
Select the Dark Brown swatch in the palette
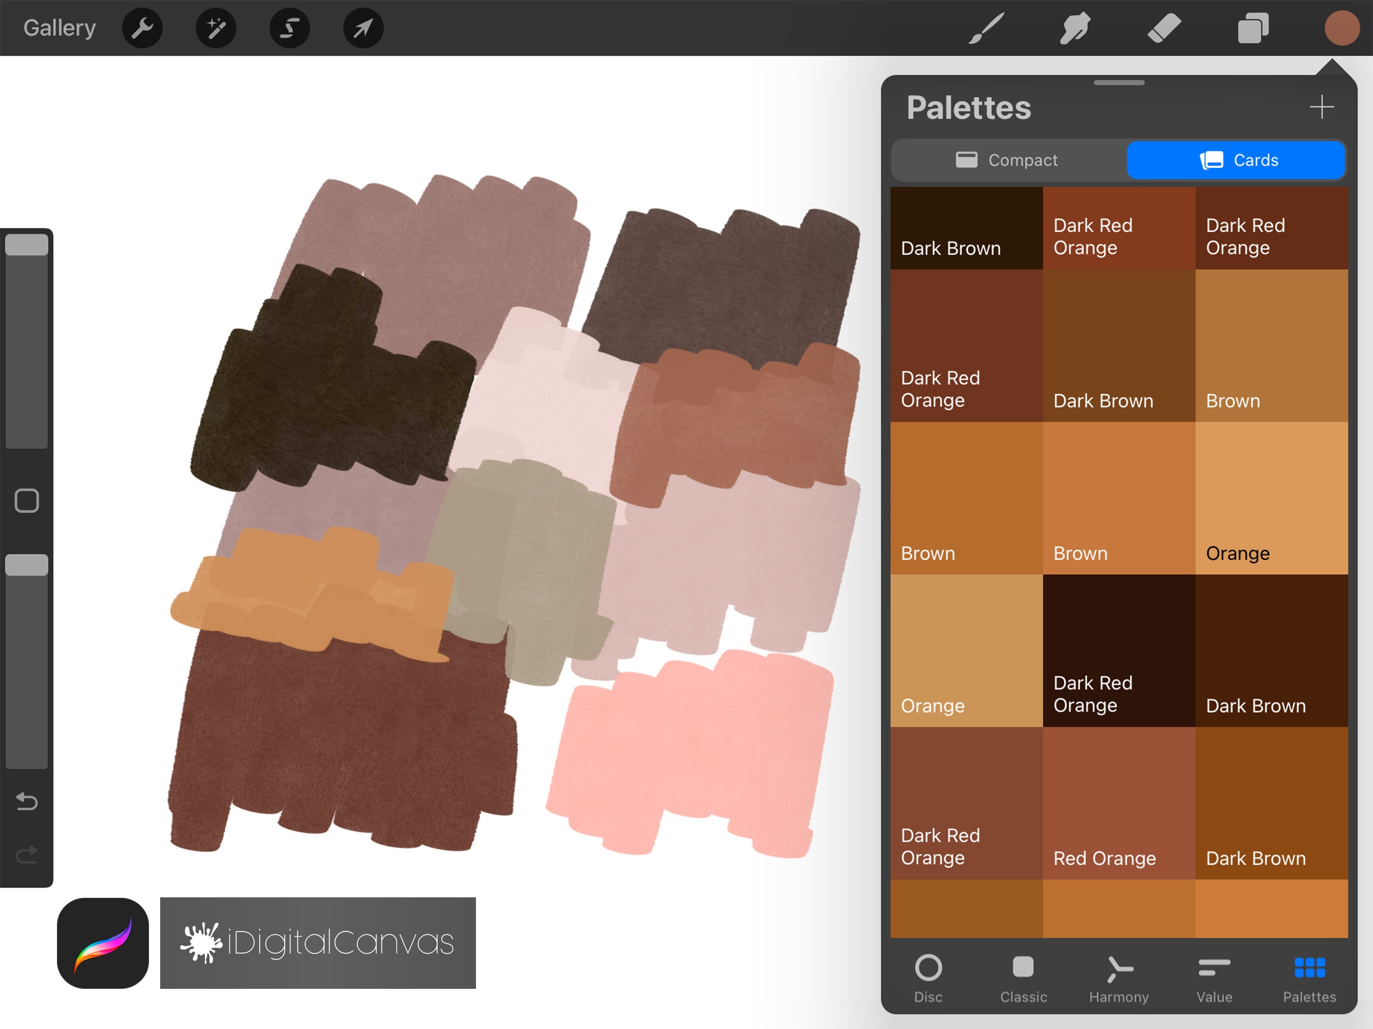pos(966,228)
